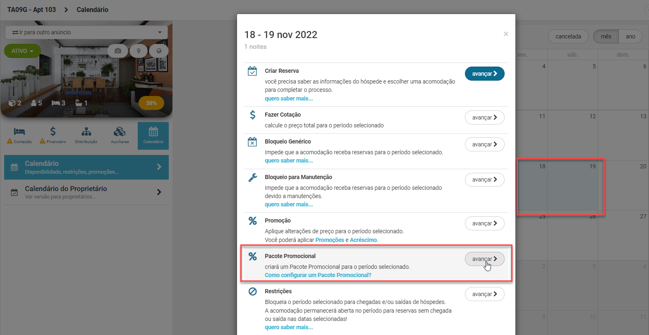Click the rooms cube count icon
Screen dimensions: 649x335
tap(12, 103)
